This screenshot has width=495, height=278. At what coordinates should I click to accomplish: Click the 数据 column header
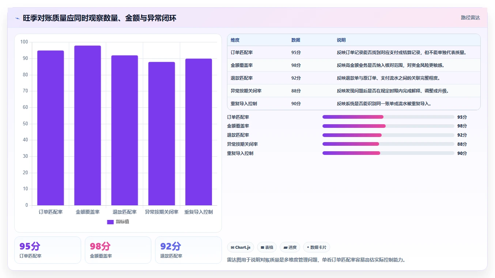tap(296, 40)
